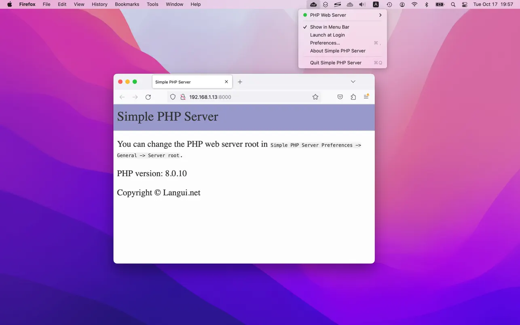Open the Tools menu
This screenshot has height=325, width=520.
(x=152, y=4)
